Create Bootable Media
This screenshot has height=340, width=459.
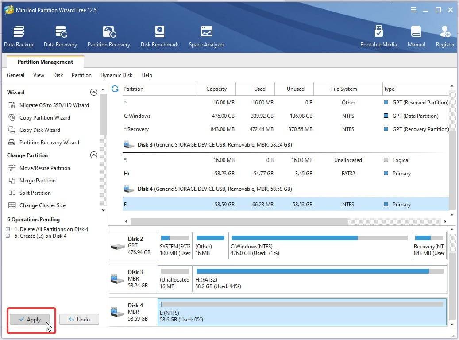pos(378,36)
